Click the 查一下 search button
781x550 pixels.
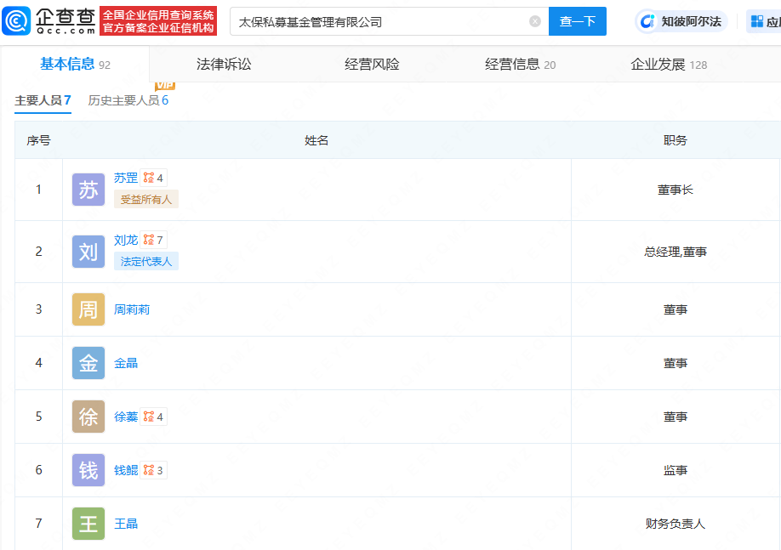pyautogui.click(x=578, y=21)
